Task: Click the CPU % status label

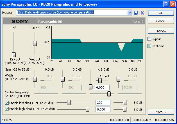Action: pyautogui.click(x=7, y=120)
